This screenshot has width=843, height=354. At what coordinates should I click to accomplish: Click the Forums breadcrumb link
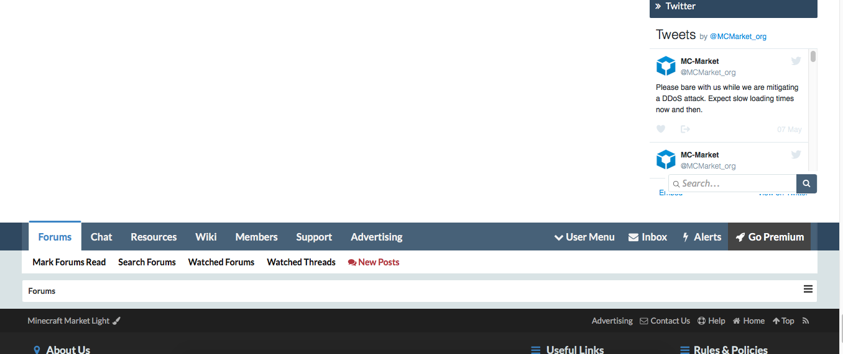(x=42, y=291)
